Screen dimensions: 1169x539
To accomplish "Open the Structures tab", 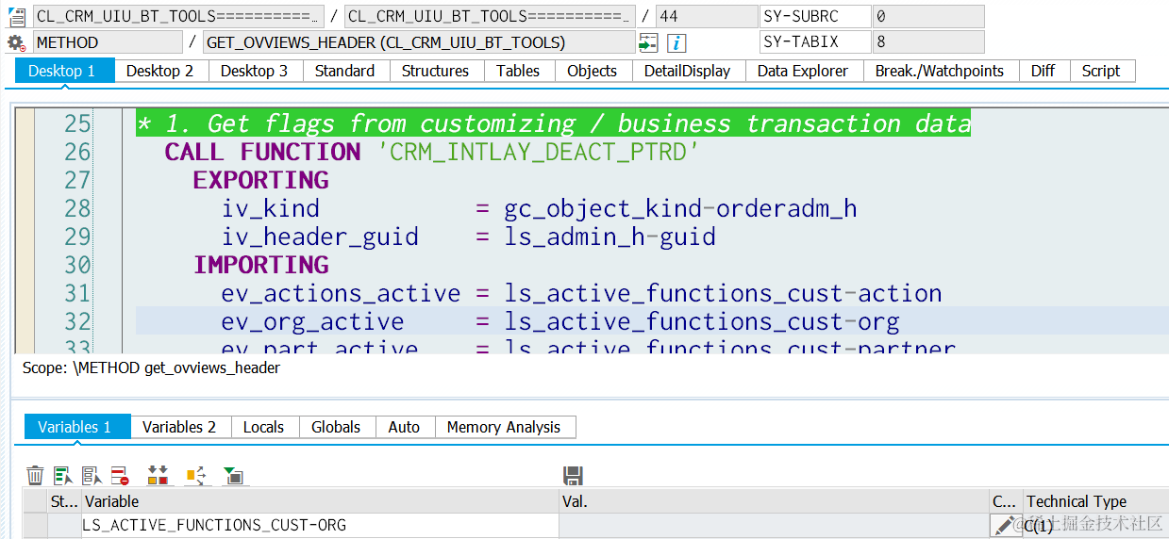I will tap(435, 71).
